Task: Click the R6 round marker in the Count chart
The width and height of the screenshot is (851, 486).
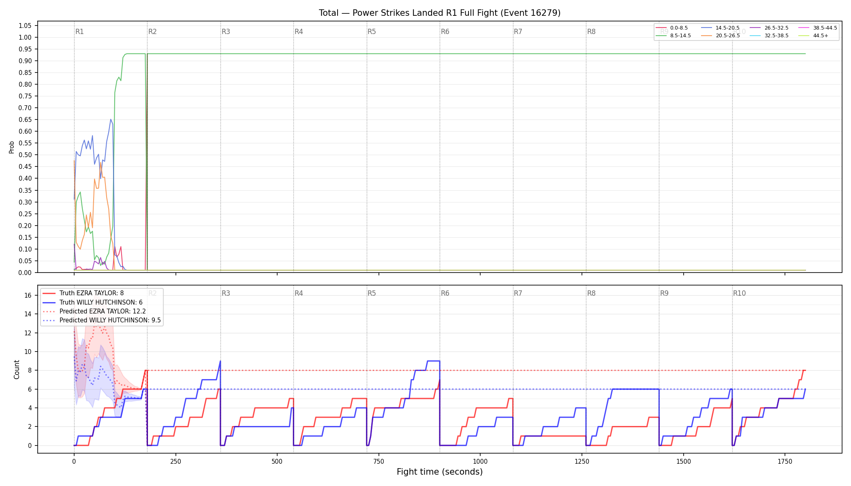Action: coord(445,293)
